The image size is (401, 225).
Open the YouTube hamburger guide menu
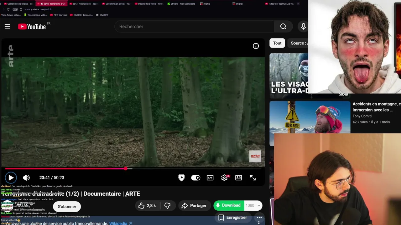pyautogui.click(x=7, y=27)
